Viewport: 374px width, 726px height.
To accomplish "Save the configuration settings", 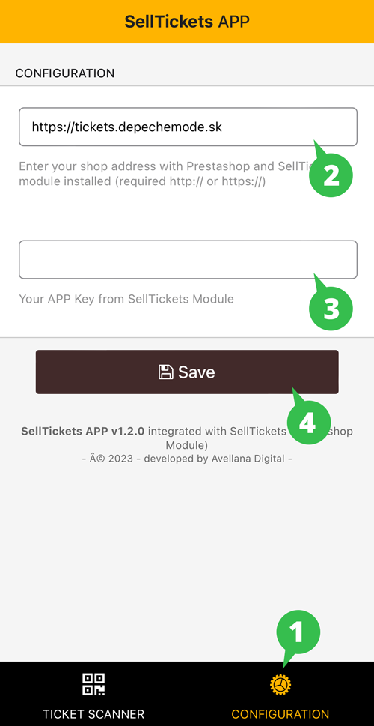I will tap(187, 372).
